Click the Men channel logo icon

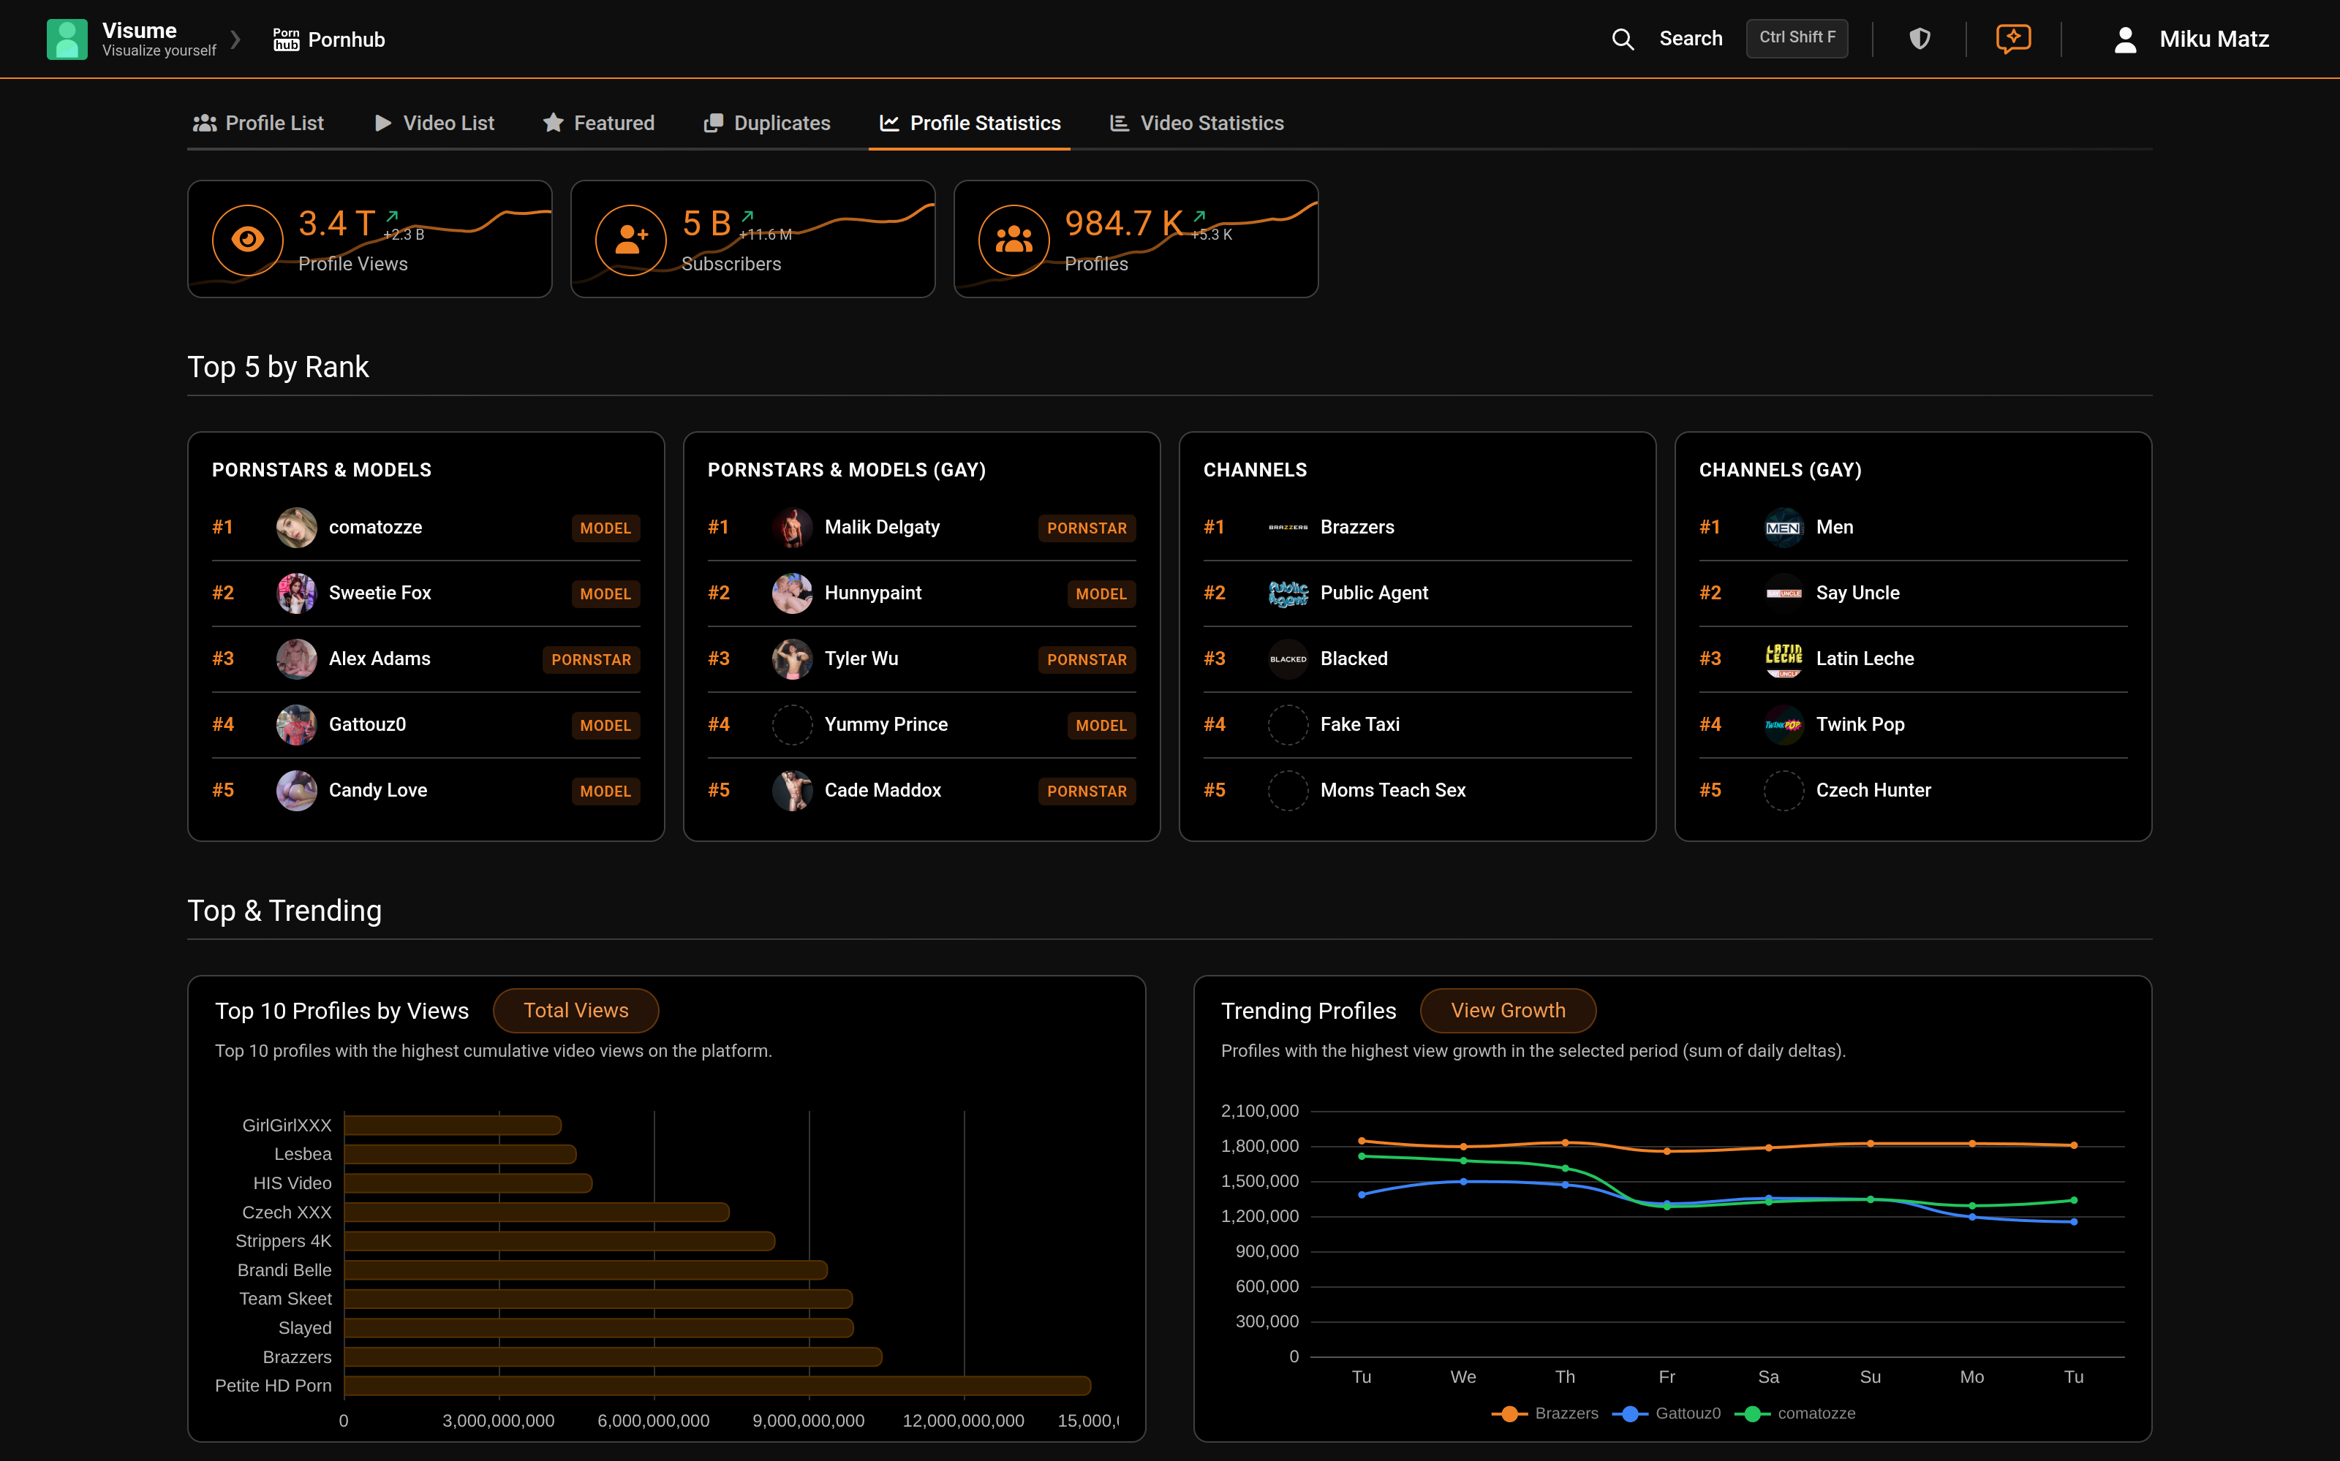coord(1784,528)
